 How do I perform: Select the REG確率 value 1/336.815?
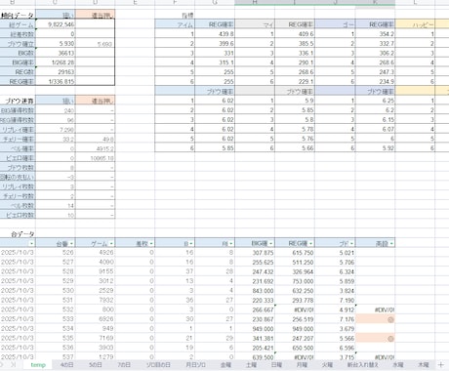[56, 81]
